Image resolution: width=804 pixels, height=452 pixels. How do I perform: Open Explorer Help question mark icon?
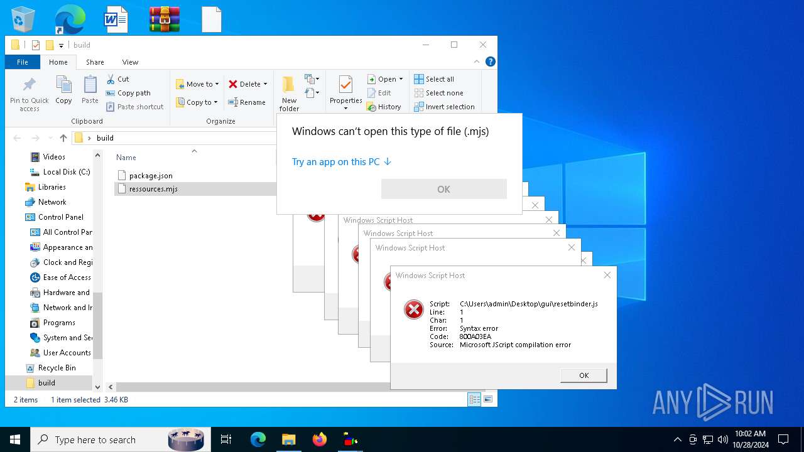pyautogui.click(x=491, y=62)
